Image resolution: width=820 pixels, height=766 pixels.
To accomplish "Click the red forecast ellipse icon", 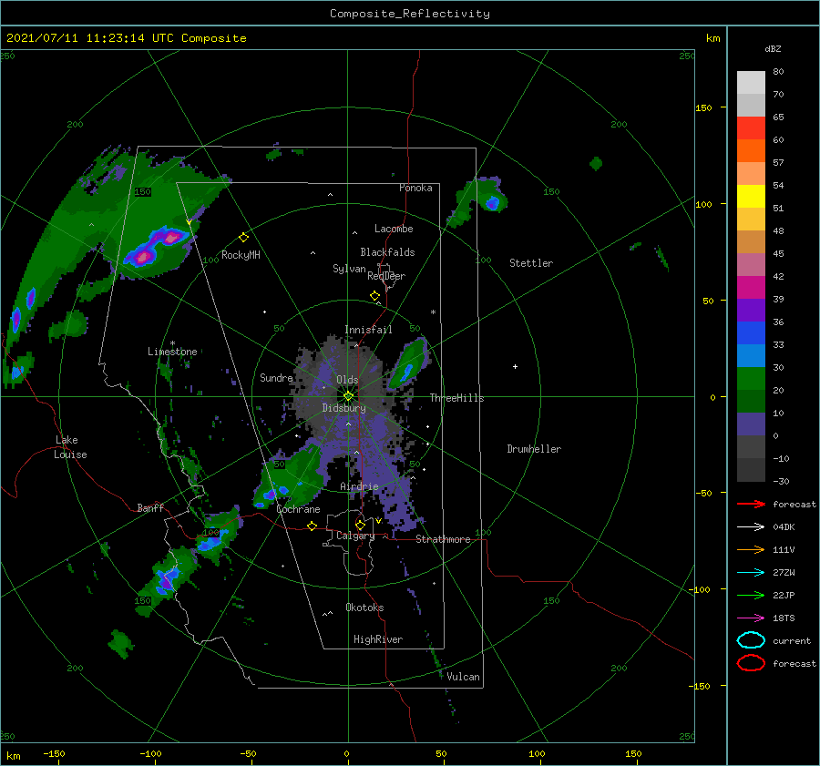I will tap(751, 663).
